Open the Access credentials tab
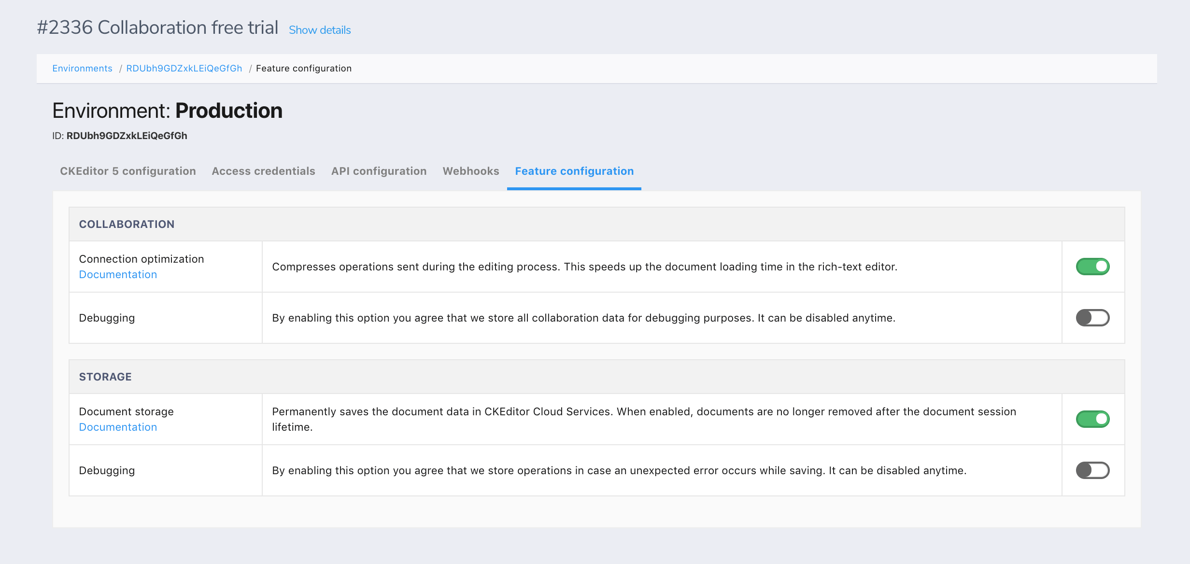 263,171
